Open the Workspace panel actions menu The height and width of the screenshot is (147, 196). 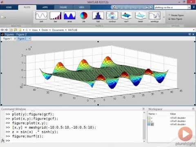(193, 109)
